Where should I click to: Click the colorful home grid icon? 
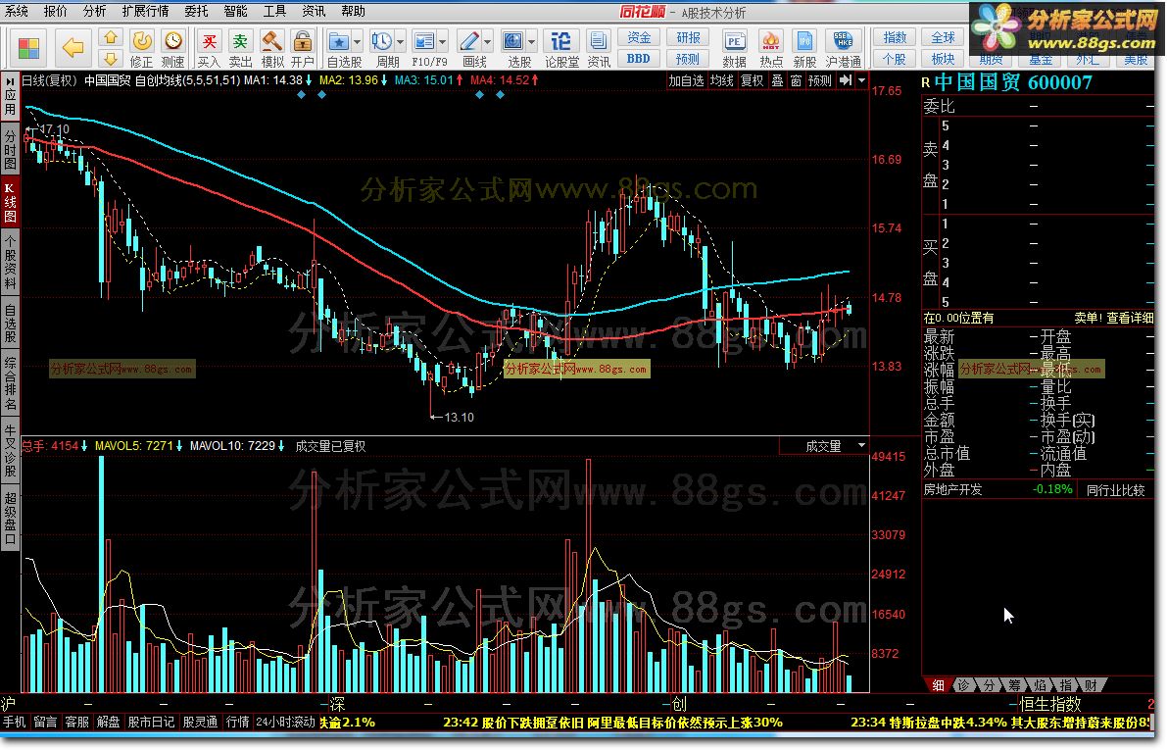coord(28,49)
